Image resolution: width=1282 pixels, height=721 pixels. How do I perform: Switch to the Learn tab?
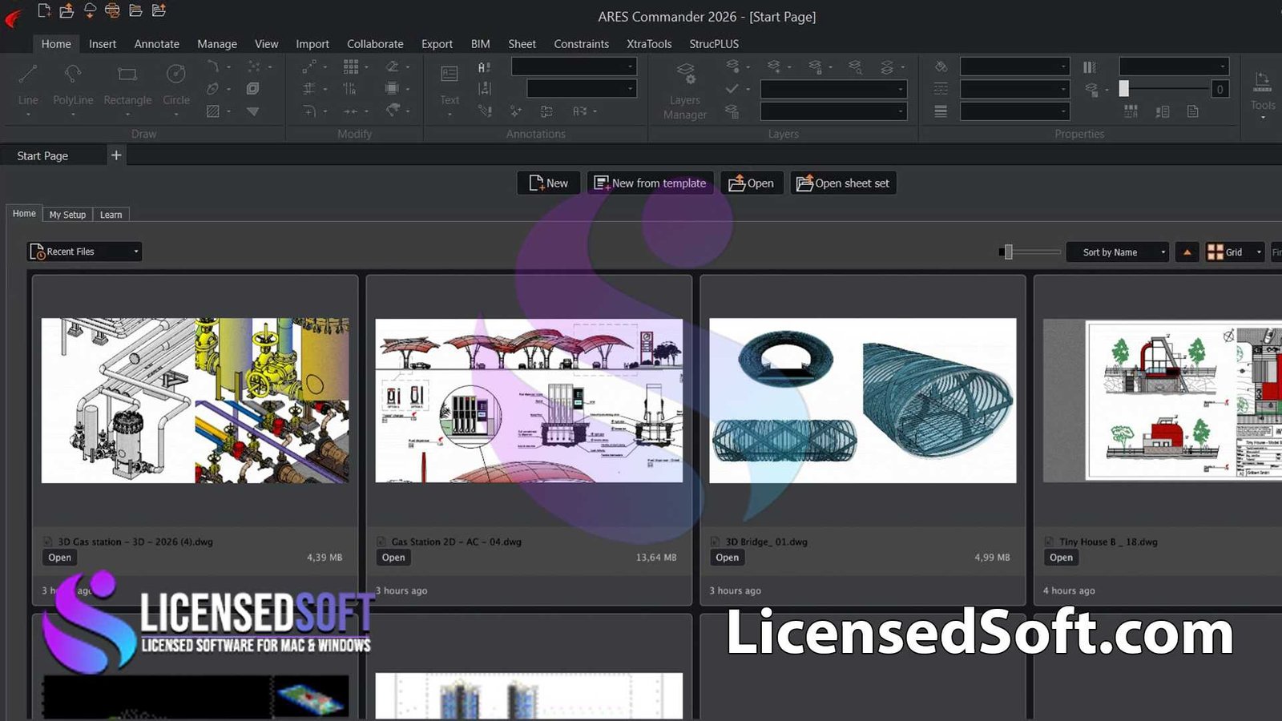point(111,215)
